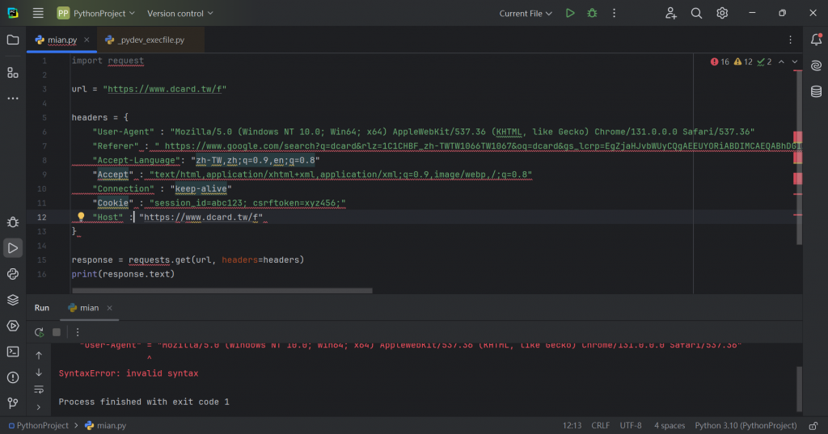This screenshot has width=828, height=434.
Task: Click the editor vertical scrollbar
Action: tap(799, 158)
